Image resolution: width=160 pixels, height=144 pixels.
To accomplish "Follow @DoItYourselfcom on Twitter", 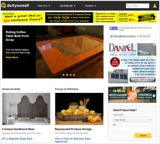I will coord(123,36).
